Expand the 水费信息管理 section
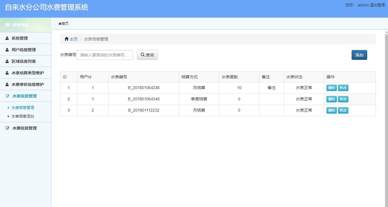Viewport: 388px width, 207px height. click(x=24, y=128)
